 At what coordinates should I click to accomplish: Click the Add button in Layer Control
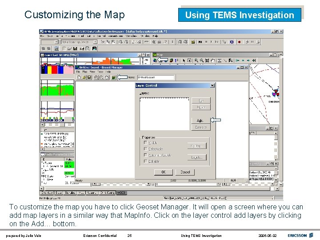pos(201,120)
